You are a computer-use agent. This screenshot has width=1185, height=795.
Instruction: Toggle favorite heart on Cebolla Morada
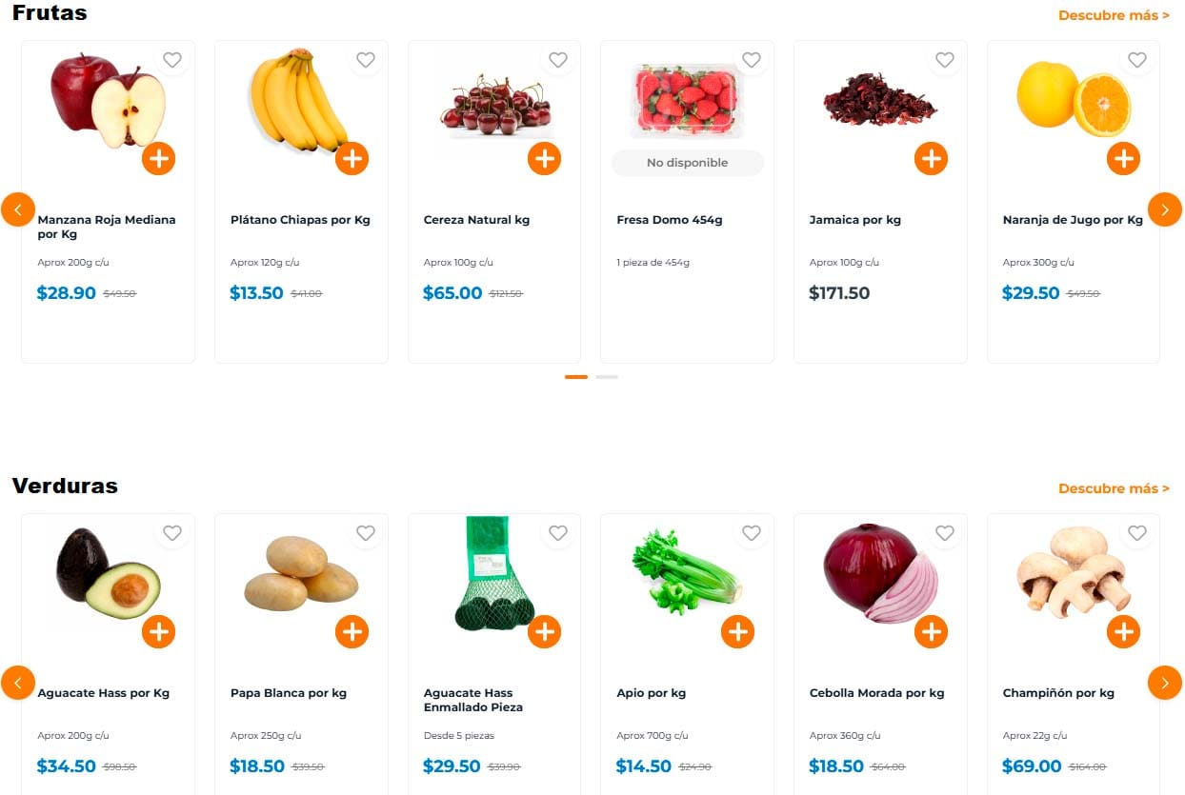coord(944,533)
